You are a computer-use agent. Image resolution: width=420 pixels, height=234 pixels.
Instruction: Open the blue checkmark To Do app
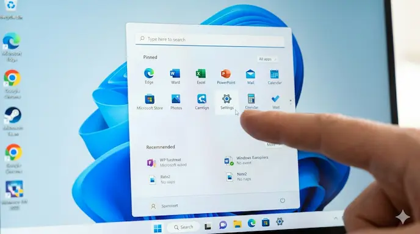click(x=276, y=102)
